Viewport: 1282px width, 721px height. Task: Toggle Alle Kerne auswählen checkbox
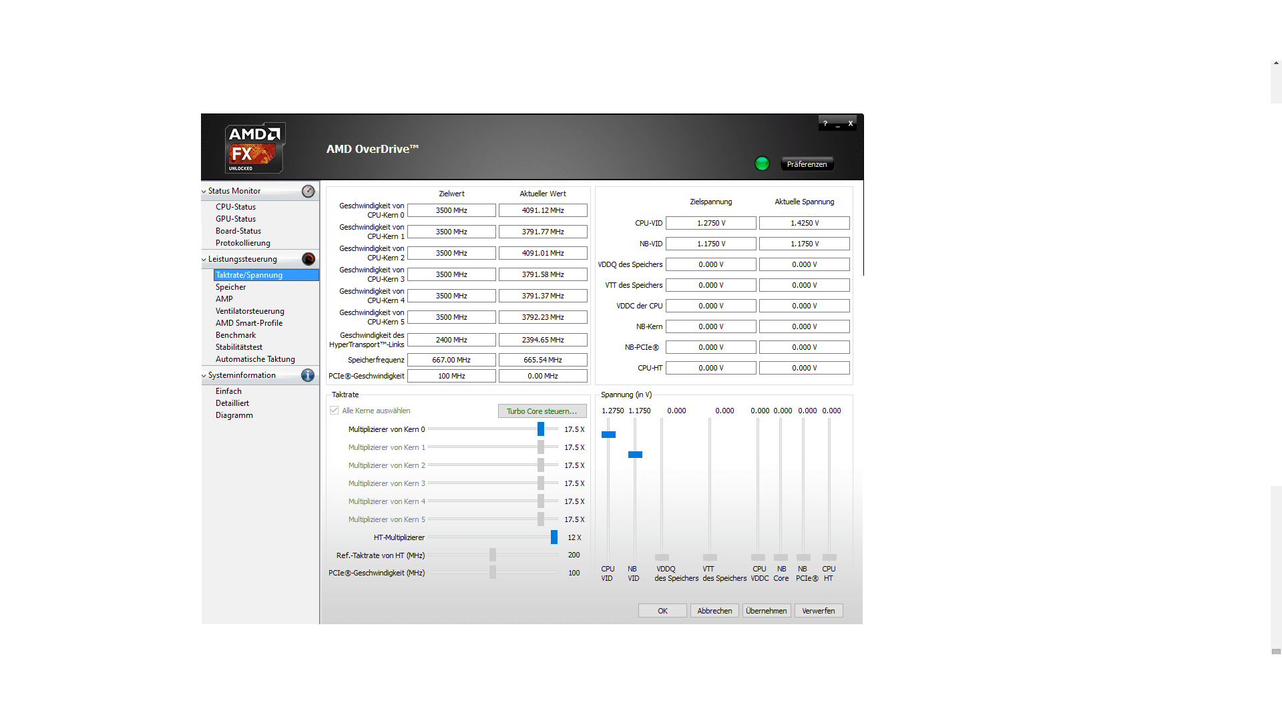335,411
